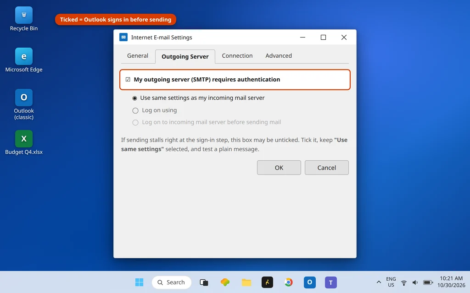Go to the Advanced tab
The image size is (470, 293).
coord(279,55)
